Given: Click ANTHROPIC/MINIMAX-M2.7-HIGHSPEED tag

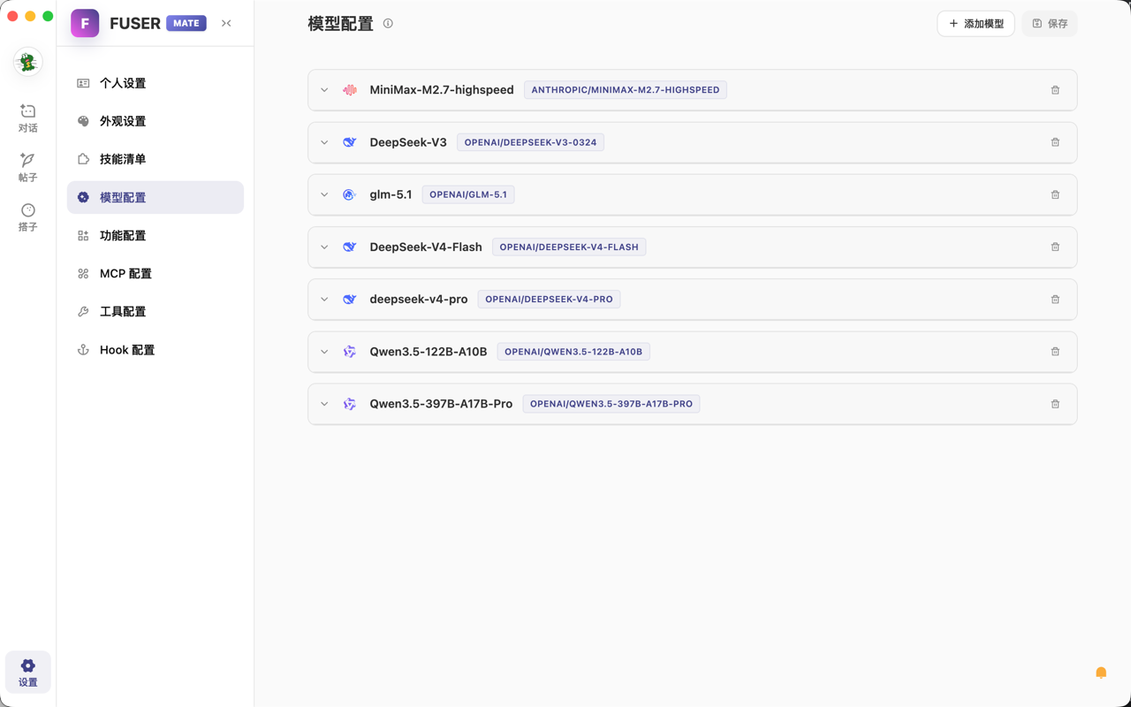Looking at the screenshot, I should click(x=626, y=90).
